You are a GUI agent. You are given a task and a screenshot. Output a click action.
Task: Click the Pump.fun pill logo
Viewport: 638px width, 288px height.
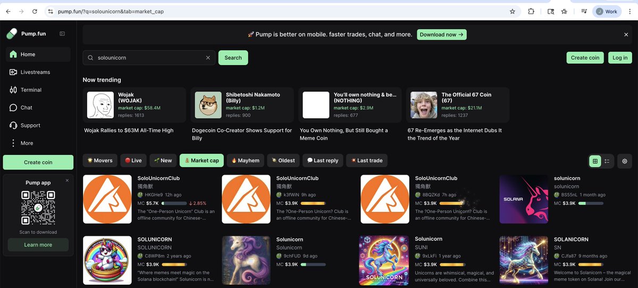coord(12,34)
